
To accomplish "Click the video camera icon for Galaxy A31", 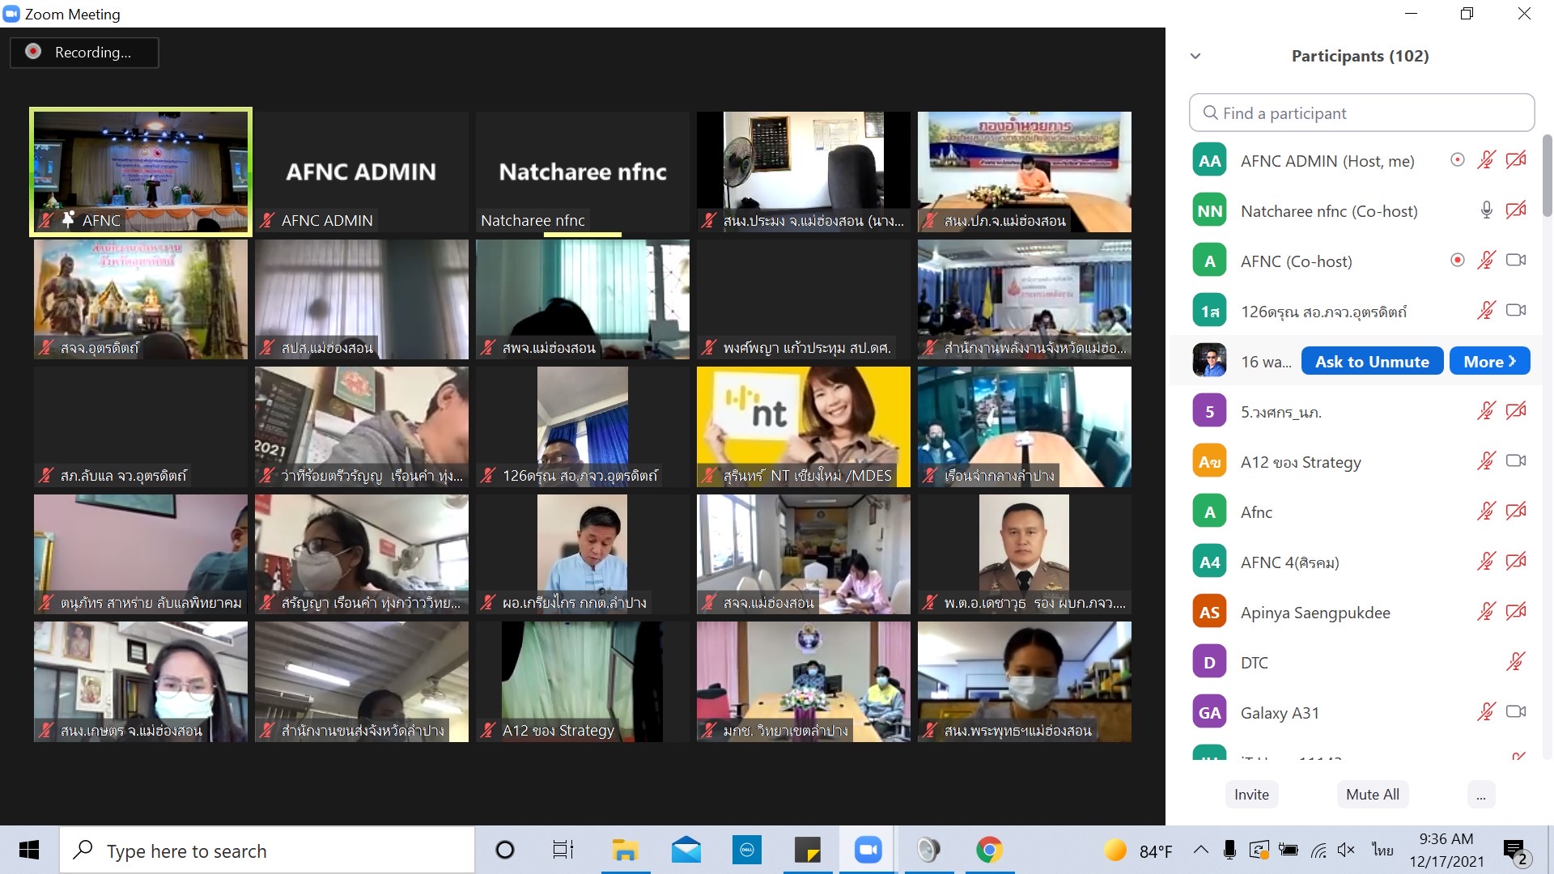I will click(1515, 712).
